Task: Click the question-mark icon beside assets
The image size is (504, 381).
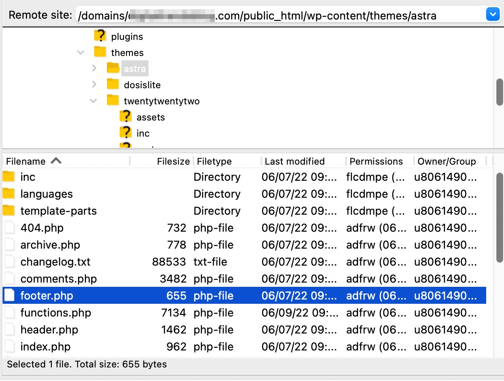Action: (126, 116)
